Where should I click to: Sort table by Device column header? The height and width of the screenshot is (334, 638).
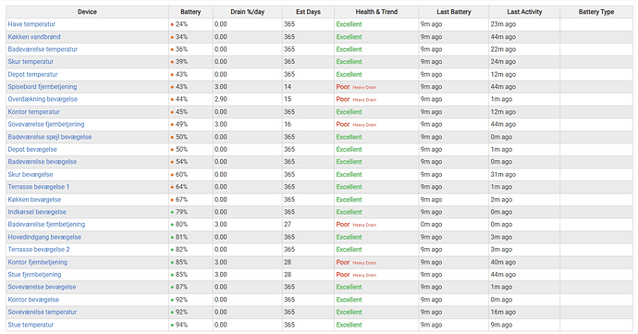tap(87, 12)
